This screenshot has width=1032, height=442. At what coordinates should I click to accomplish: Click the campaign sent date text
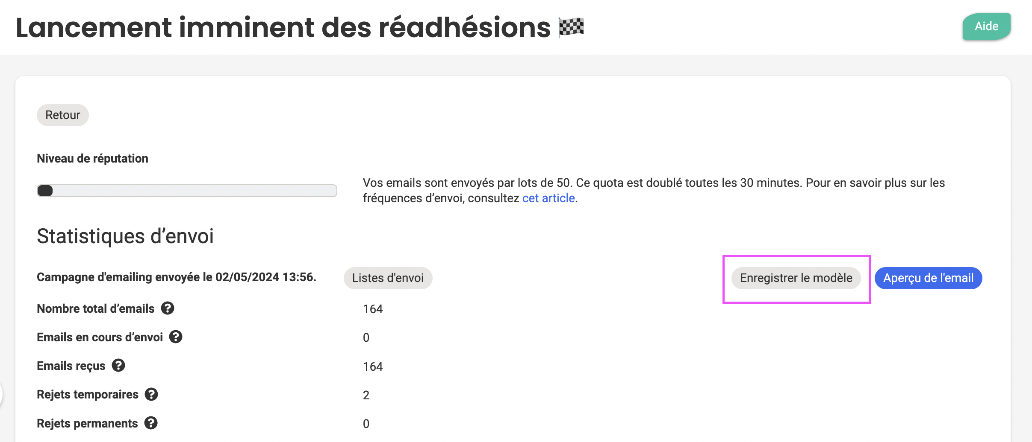pos(177,277)
